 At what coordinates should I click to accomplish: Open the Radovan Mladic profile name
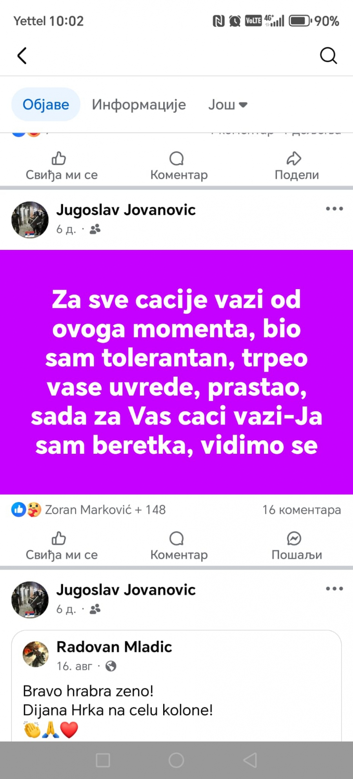click(114, 647)
